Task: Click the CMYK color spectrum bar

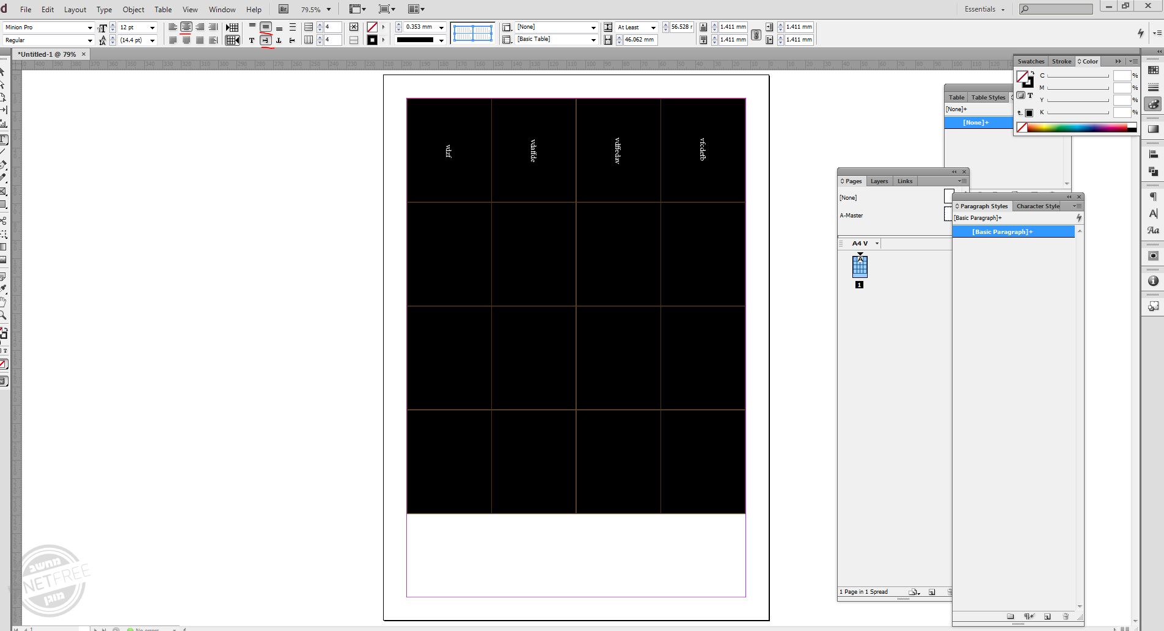Action: (1077, 127)
